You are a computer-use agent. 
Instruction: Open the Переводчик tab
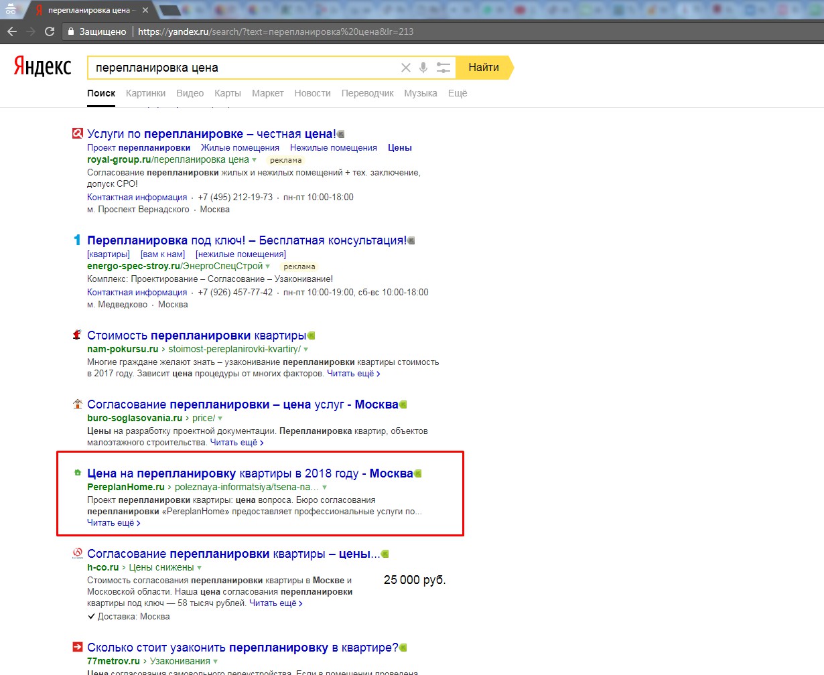coord(368,93)
